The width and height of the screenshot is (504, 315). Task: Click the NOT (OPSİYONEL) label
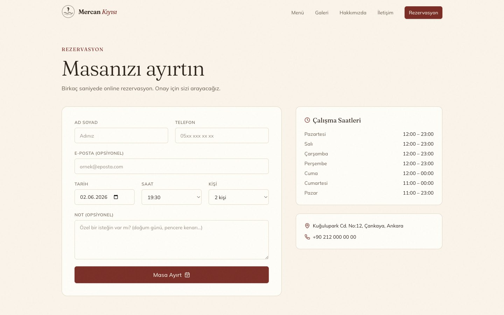[94, 215]
